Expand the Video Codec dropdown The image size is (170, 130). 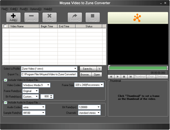[36, 85]
